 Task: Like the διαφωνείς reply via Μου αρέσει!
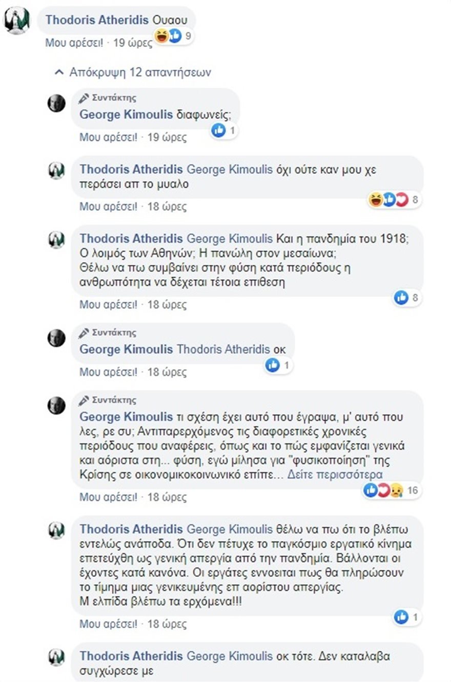pos(108,137)
